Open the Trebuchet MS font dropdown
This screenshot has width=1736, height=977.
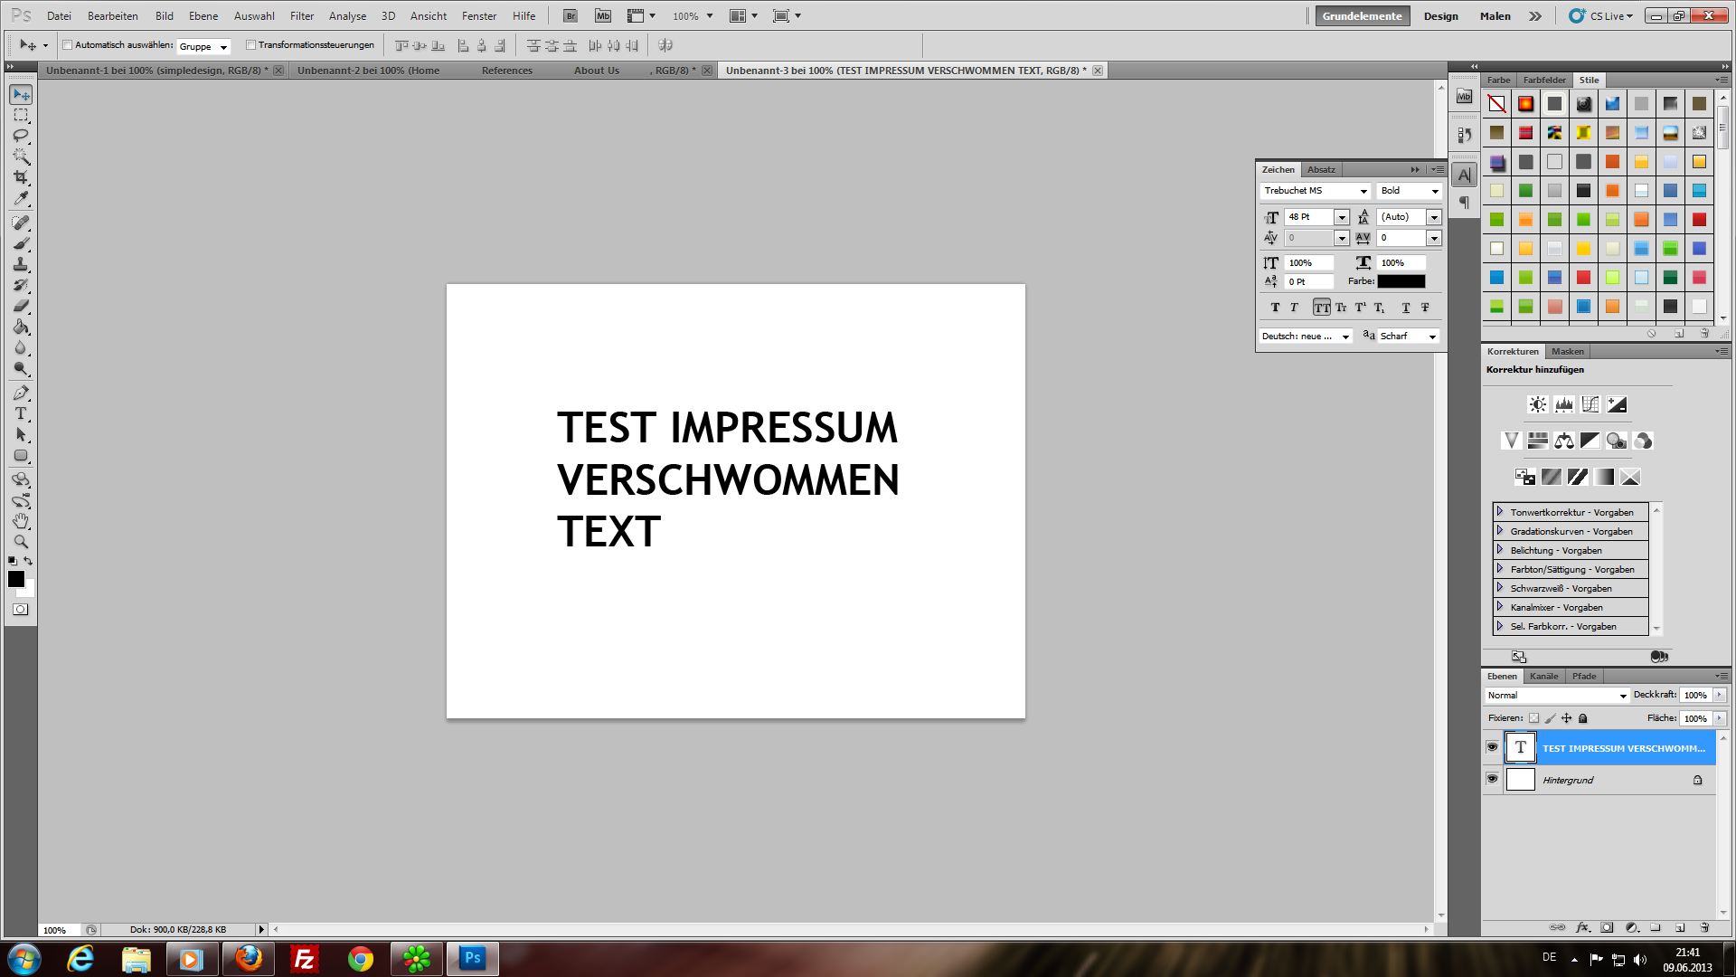pyautogui.click(x=1363, y=191)
